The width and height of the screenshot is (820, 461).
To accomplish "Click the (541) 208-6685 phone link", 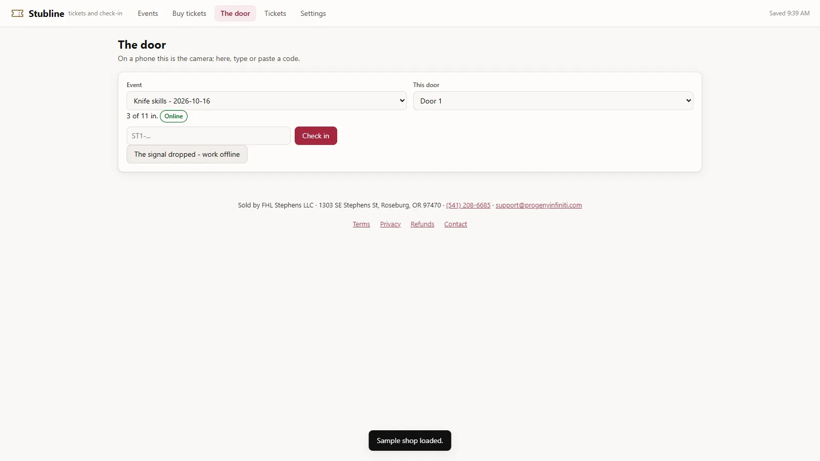I will point(468,205).
